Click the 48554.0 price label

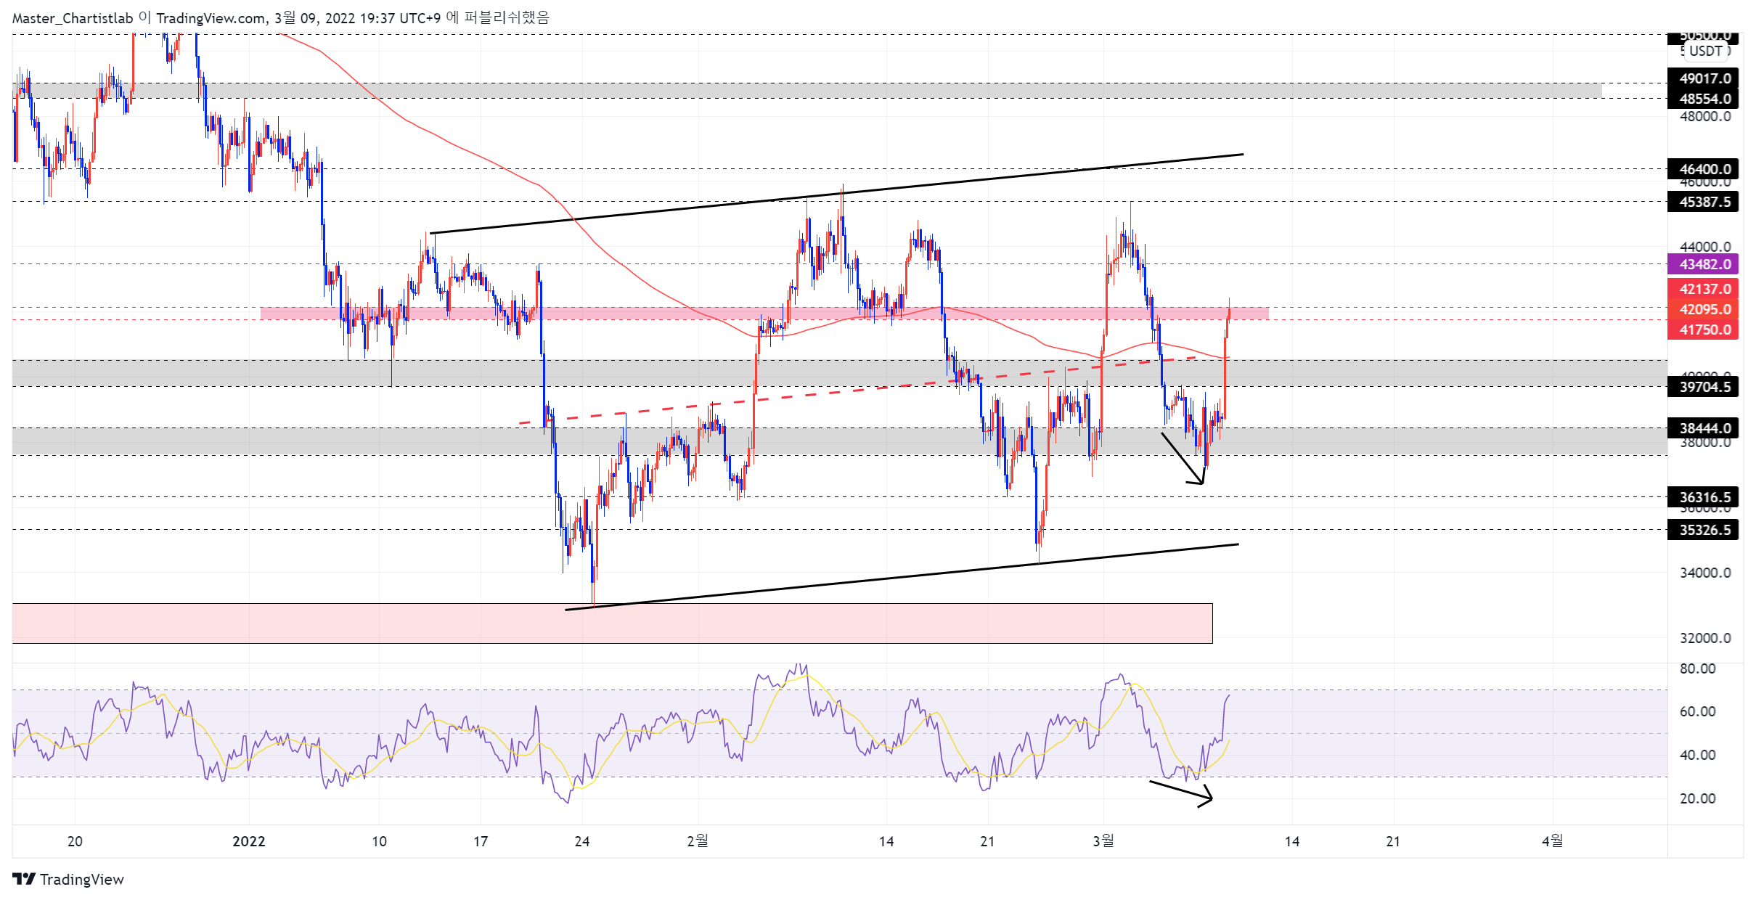click(1703, 99)
